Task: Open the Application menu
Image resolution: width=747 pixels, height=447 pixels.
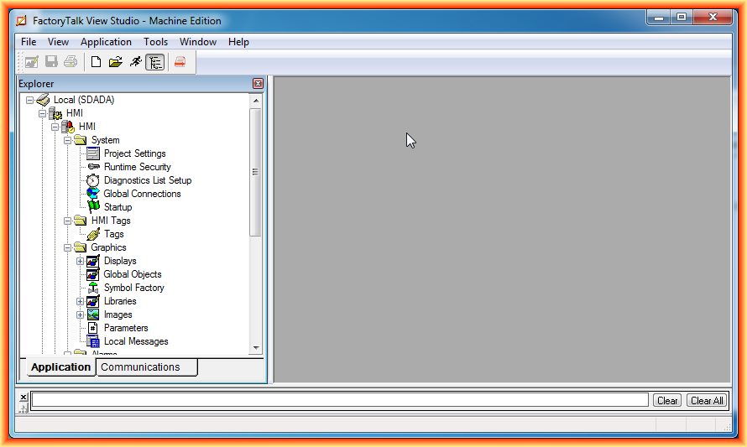Action: point(106,42)
